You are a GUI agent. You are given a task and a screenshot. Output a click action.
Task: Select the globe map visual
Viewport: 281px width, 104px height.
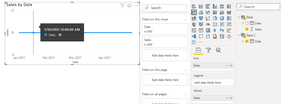[194, 24]
